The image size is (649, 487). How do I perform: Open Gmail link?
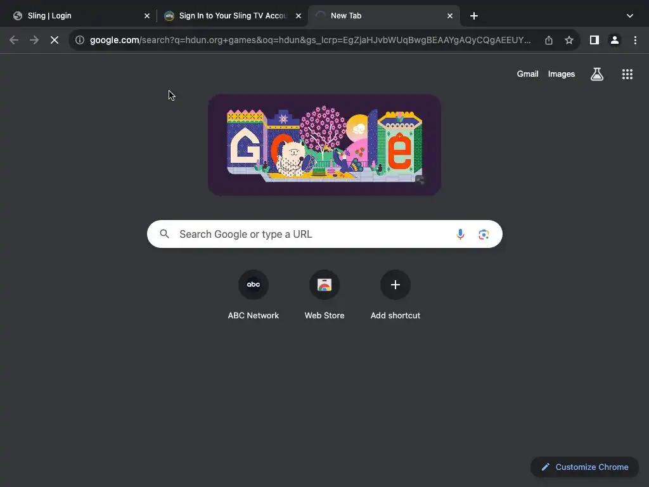pos(527,74)
